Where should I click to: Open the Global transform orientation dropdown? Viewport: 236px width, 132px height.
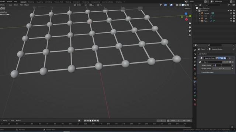tap(79, 5)
